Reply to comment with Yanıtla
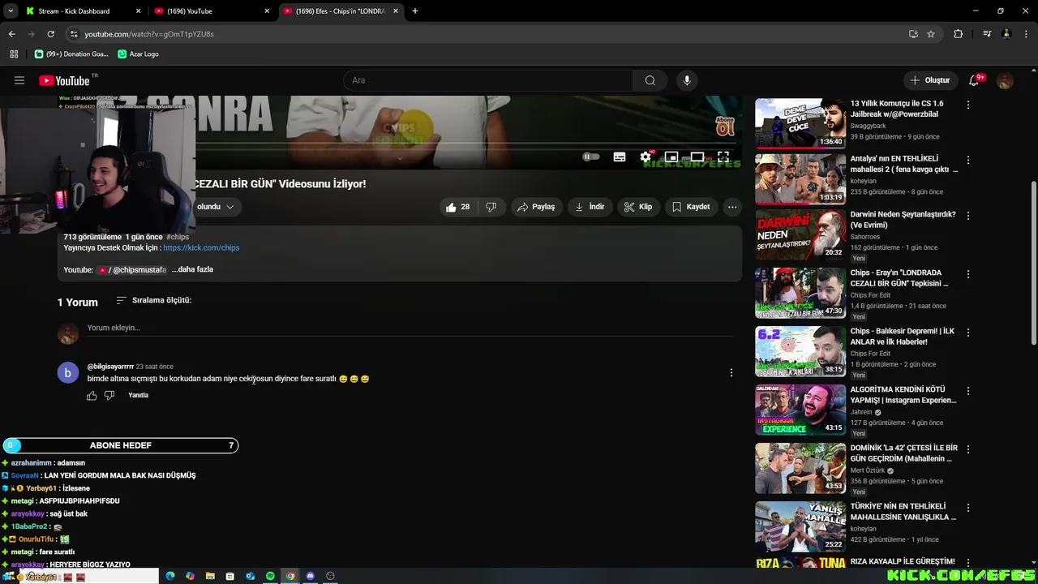The image size is (1038, 584). coord(139,395)
